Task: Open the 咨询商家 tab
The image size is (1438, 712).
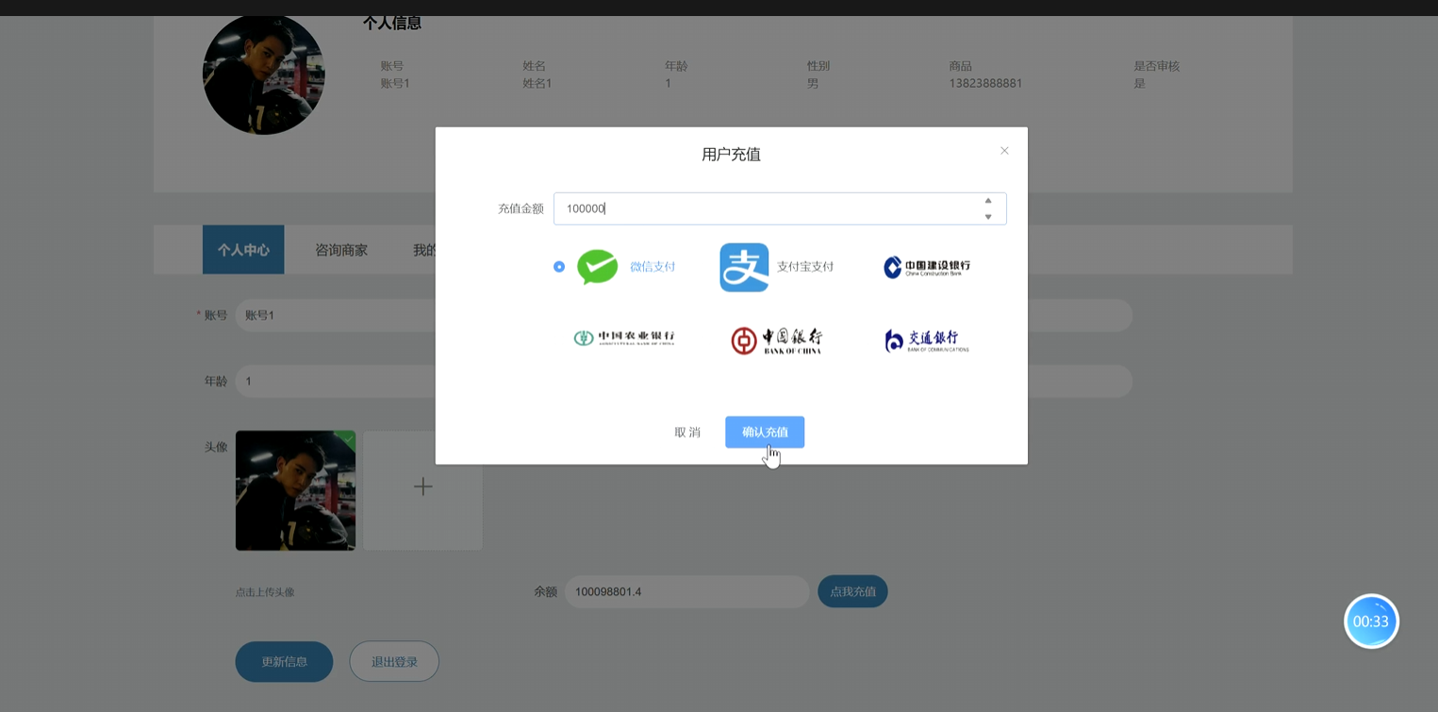Action: tap(341, 250)
